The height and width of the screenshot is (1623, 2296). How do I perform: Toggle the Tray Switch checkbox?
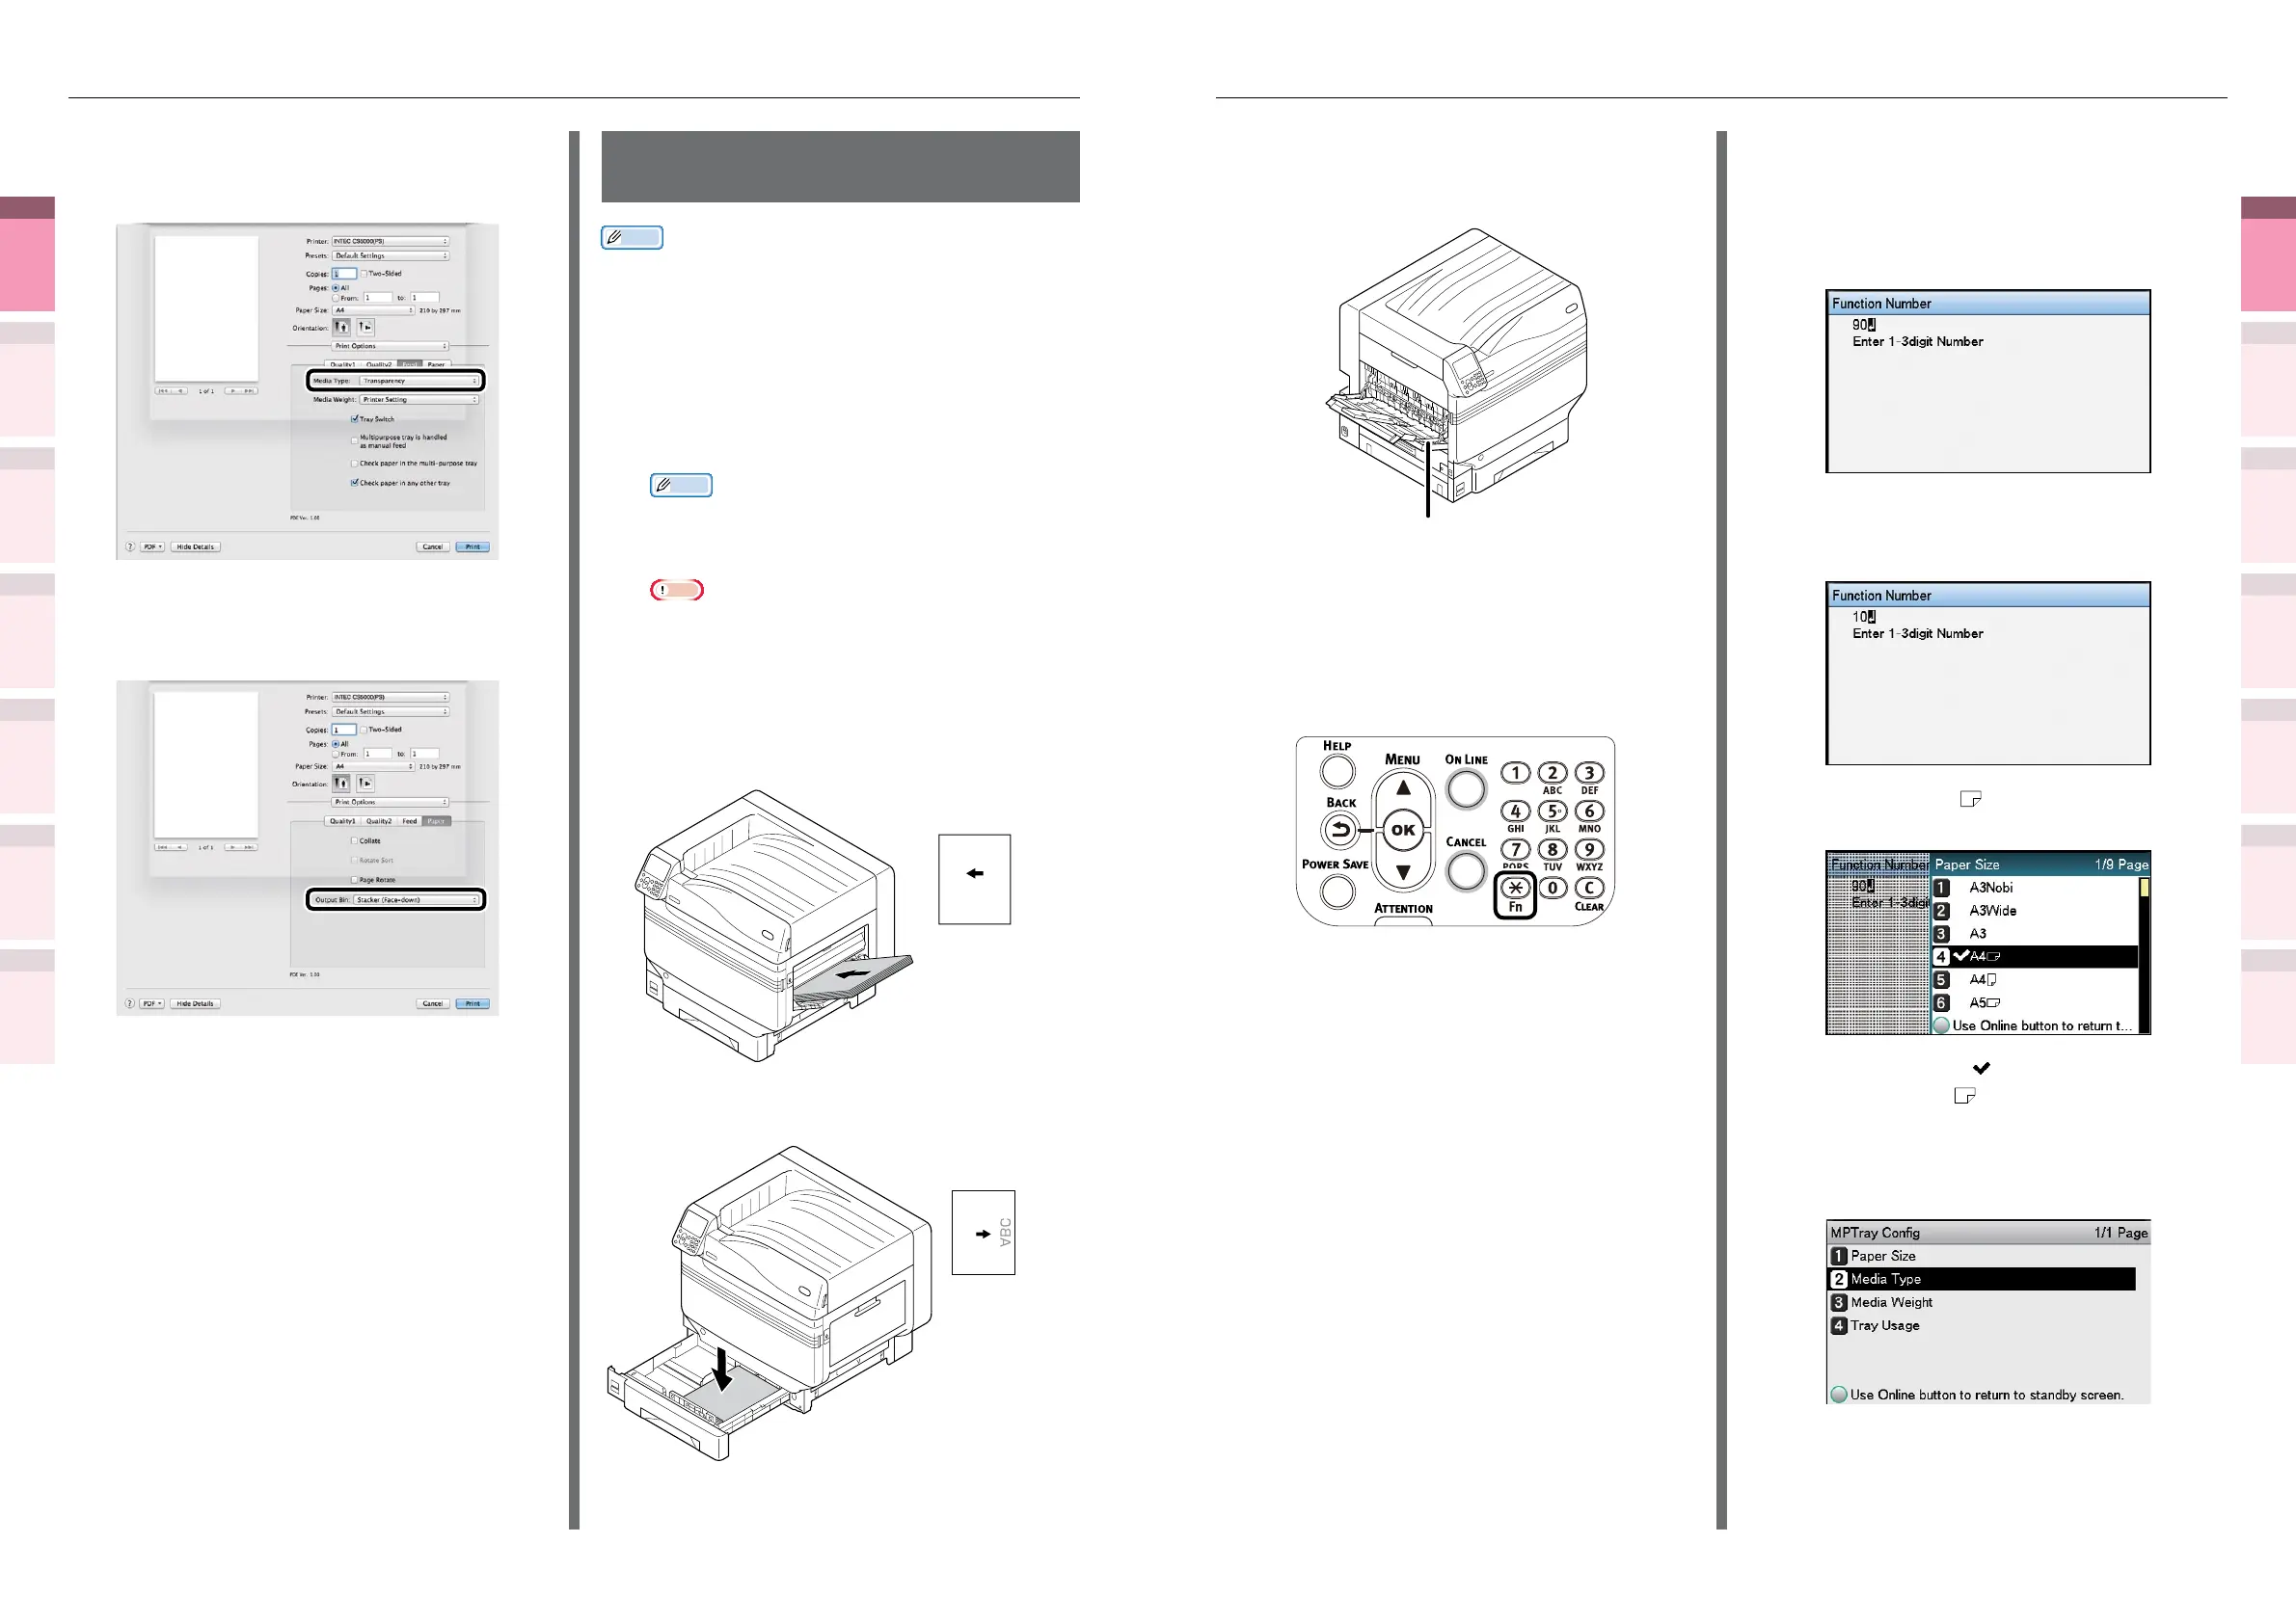pos(355,418)
